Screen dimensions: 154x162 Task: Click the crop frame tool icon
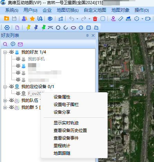61,19
